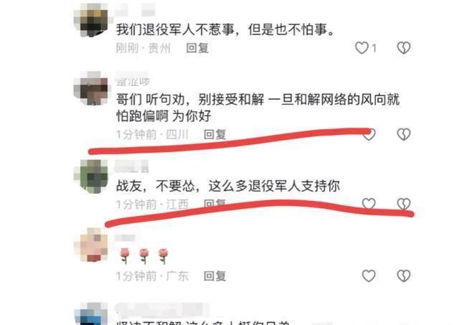Reply to the 贵州 comment
The width and height of the screenshot is (459, 325).
point(197,48)
